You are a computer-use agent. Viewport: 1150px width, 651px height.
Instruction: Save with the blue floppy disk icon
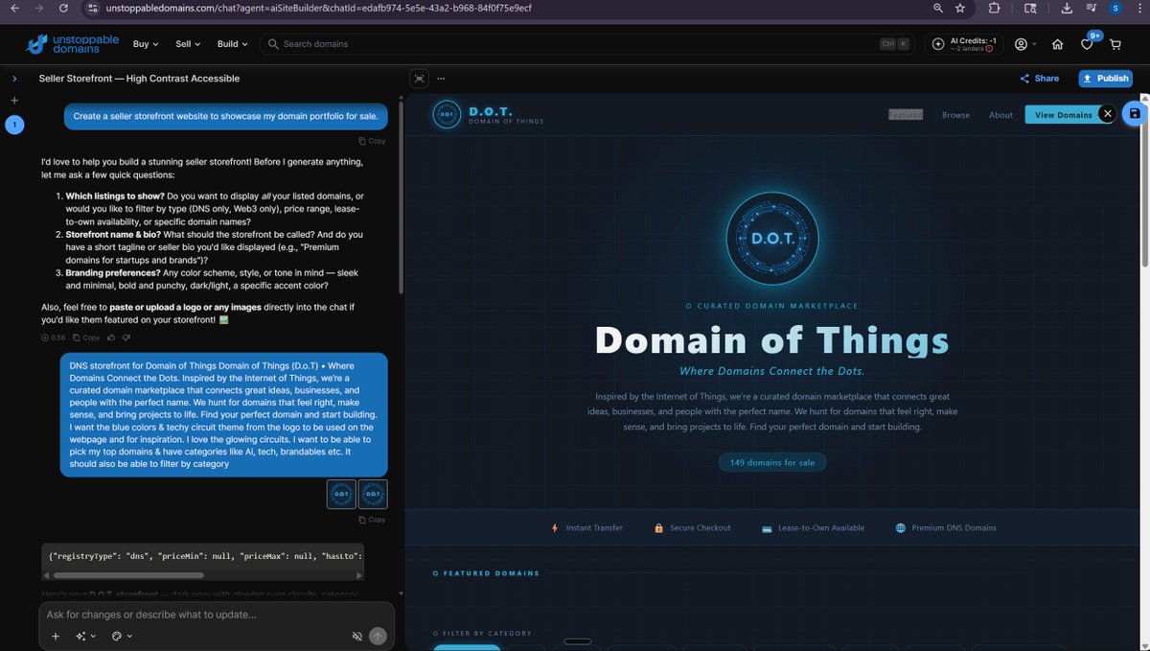point(1135,113)
